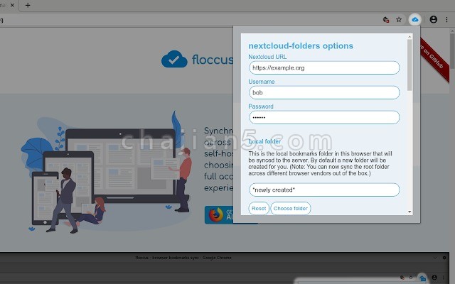Viewport: 455px width, 284px height.
Task: Open a new tab with plus button
Action: tap(28, 5)
